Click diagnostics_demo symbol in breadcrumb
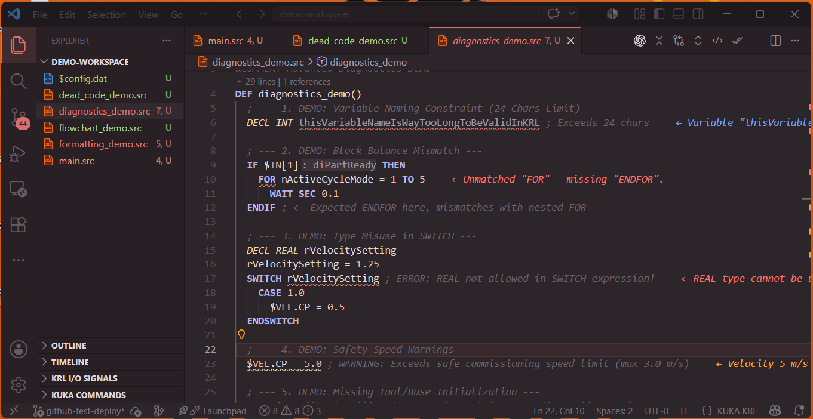 (362, 62)
